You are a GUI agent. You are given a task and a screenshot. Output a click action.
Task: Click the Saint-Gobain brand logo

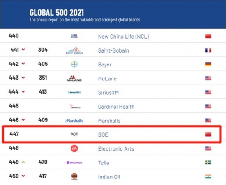74,50
